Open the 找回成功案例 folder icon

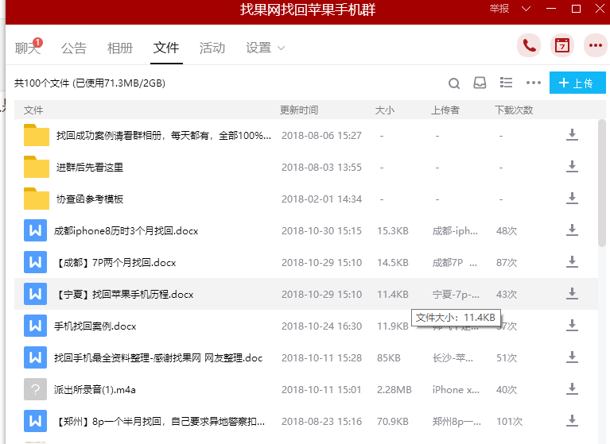[36, 135]
